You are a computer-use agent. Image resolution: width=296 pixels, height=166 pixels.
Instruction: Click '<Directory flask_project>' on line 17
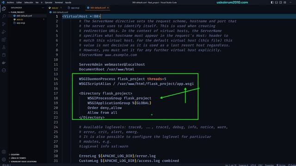pyautogui.click(x=106, y=93)
